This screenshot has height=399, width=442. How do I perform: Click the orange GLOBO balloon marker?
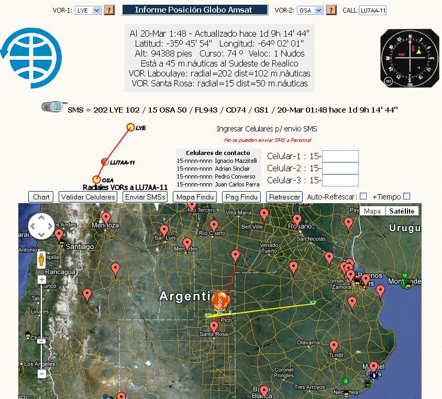coord(219,301)
